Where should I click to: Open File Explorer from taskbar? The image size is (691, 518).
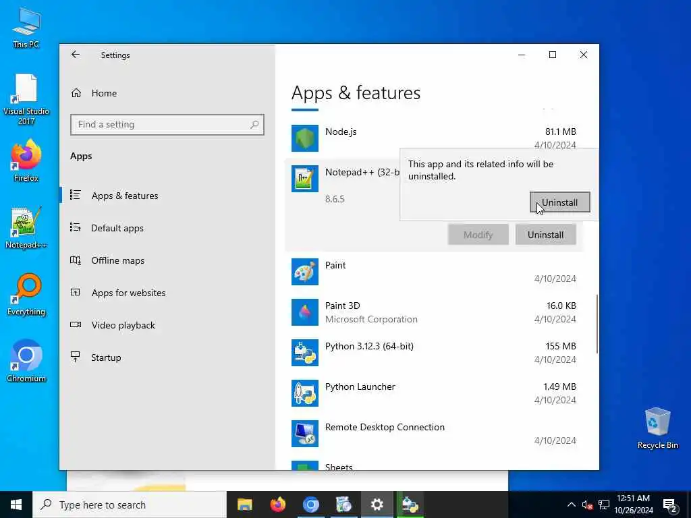coord(244,505)
